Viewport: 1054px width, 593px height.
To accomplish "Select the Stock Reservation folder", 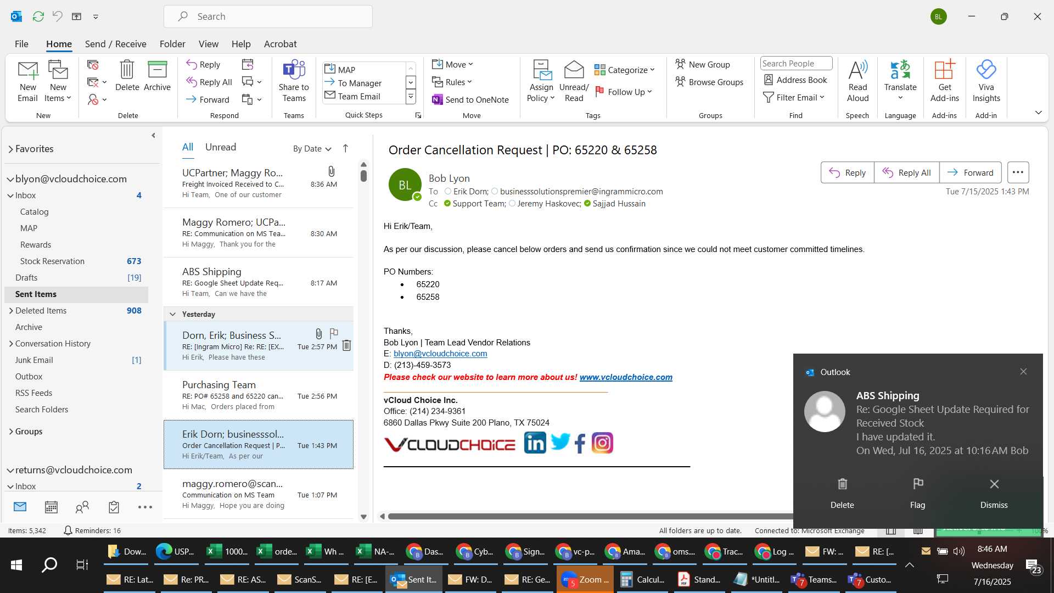I will pyautogui.click(x=77, y=261).
